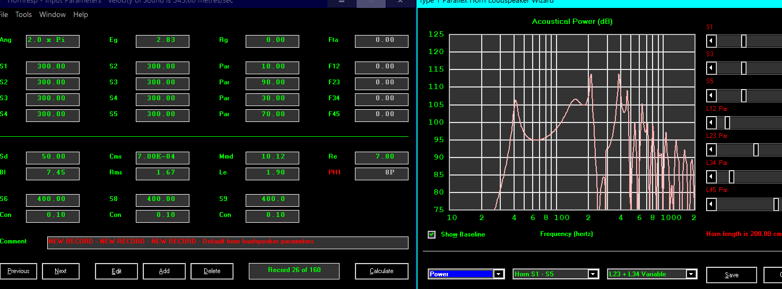Click the Mmd input field

(x=272, y=157)
